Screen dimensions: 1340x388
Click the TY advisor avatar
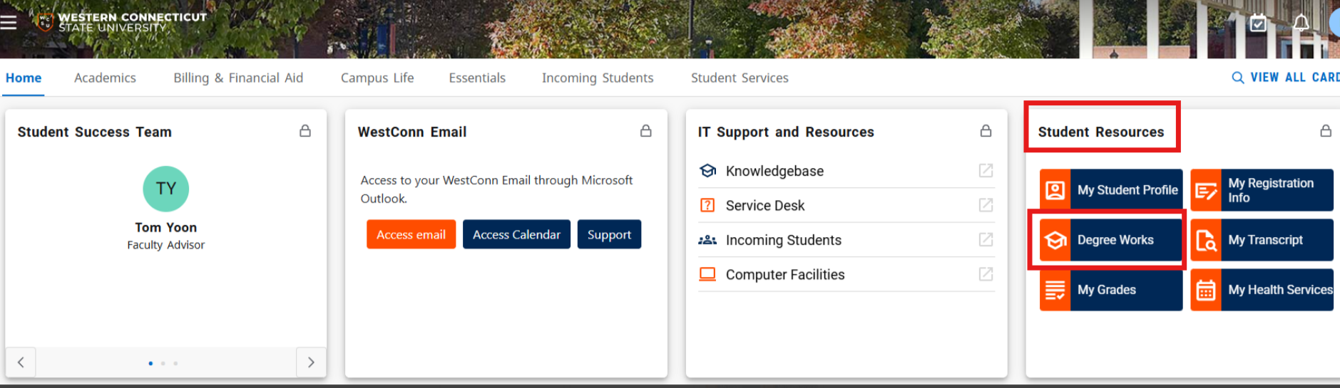click(x=166, y=189)
